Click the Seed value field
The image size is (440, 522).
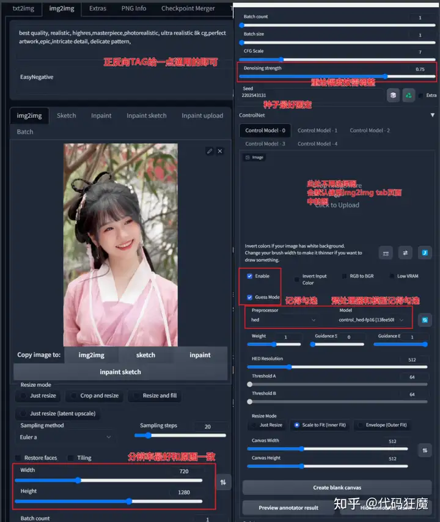coord(312,95)
